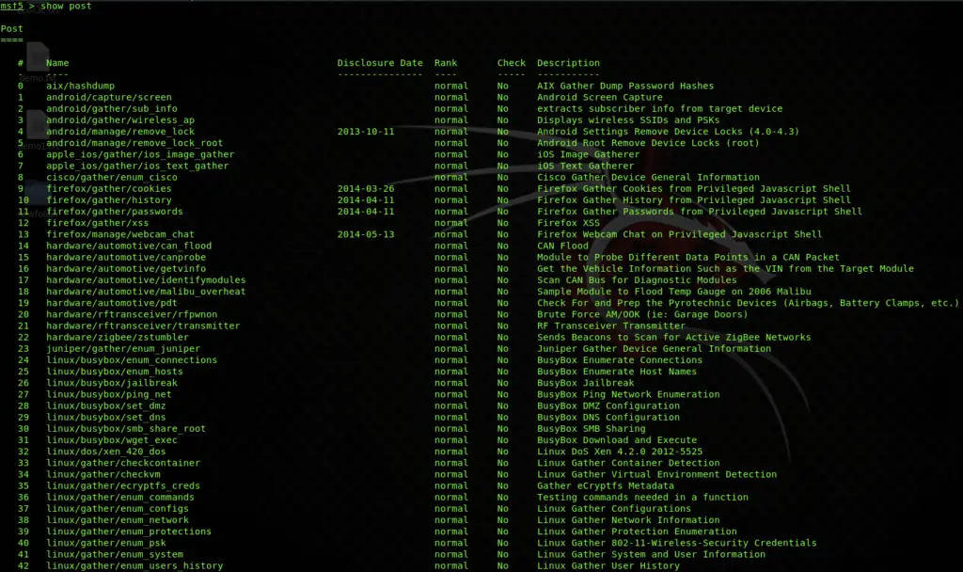
Task: Select module 'hardware/automotive/can_flood'
Action: point(129,246)
